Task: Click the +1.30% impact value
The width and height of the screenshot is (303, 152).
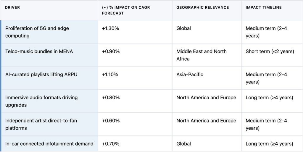Action: [x=111, y=28]
